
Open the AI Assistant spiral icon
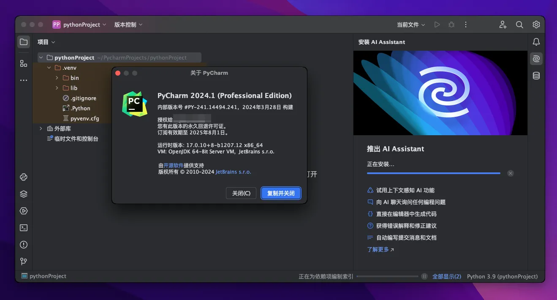536,59
